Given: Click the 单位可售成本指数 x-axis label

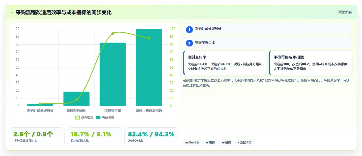Looking at the screenshot, I should coord(149,111).
